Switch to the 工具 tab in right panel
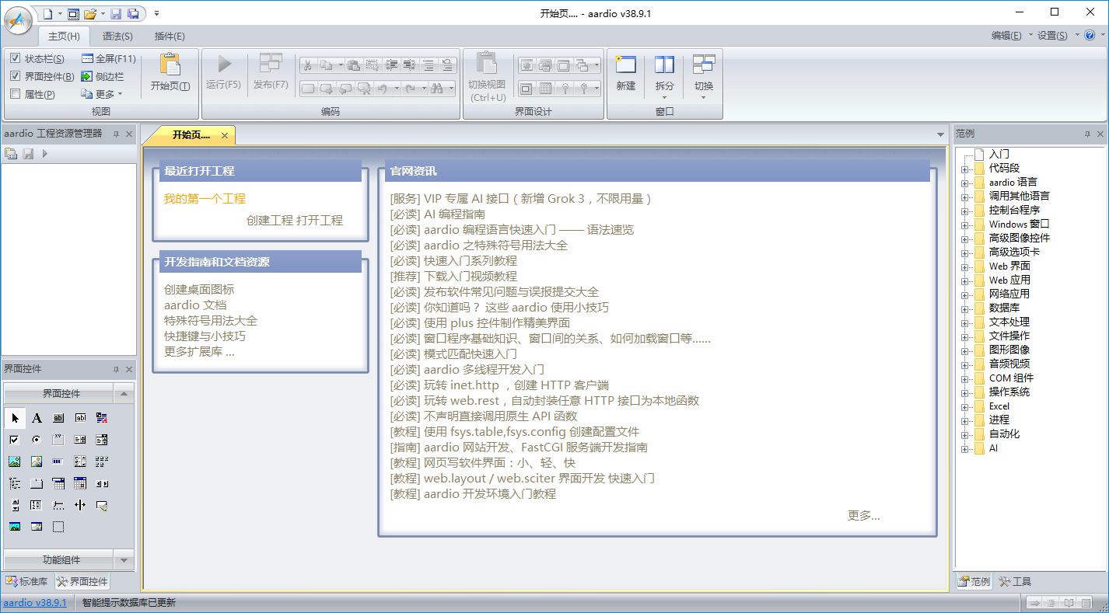Image resolution: width=1109 pixels, height=613 pixels. pyautogui.click(x=1015, y=581)
